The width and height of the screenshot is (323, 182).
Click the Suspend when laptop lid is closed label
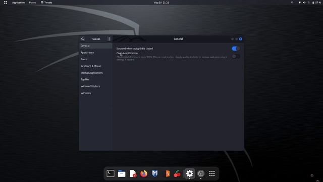pyautogui.click(x=135, y=49)
